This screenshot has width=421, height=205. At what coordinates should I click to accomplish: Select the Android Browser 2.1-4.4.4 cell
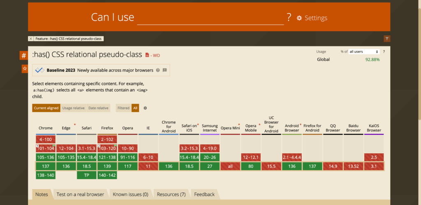pos(292,157)
